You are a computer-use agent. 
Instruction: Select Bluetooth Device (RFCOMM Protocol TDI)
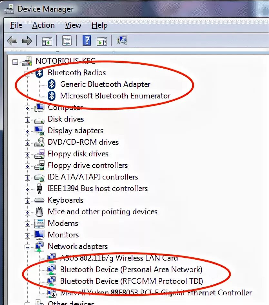132,281
